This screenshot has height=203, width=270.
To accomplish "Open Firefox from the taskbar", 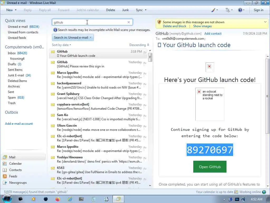I will (57, 199).
